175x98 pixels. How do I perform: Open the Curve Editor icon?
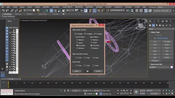coord(150,11)
